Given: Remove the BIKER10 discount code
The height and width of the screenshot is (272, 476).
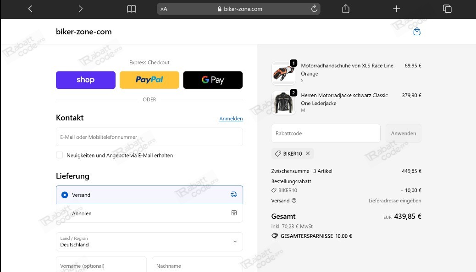Looking at the screenshot, I should tap(308, 154).
